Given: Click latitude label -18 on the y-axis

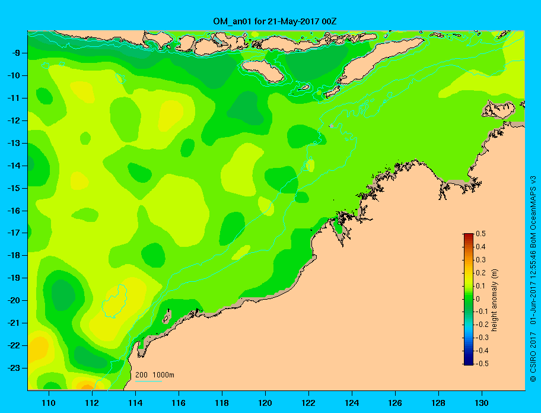Looking at the screenshot, I should pos(14,255).
